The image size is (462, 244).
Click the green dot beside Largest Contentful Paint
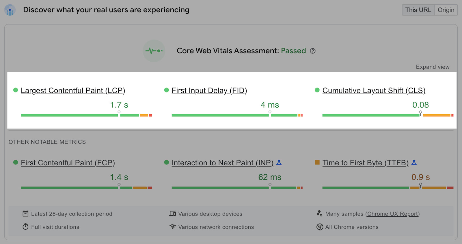pos(15,90)
